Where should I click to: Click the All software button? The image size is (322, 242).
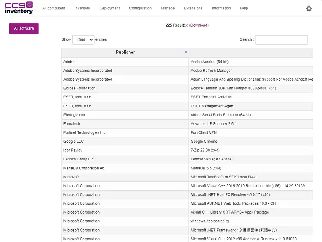coord(24,29)
